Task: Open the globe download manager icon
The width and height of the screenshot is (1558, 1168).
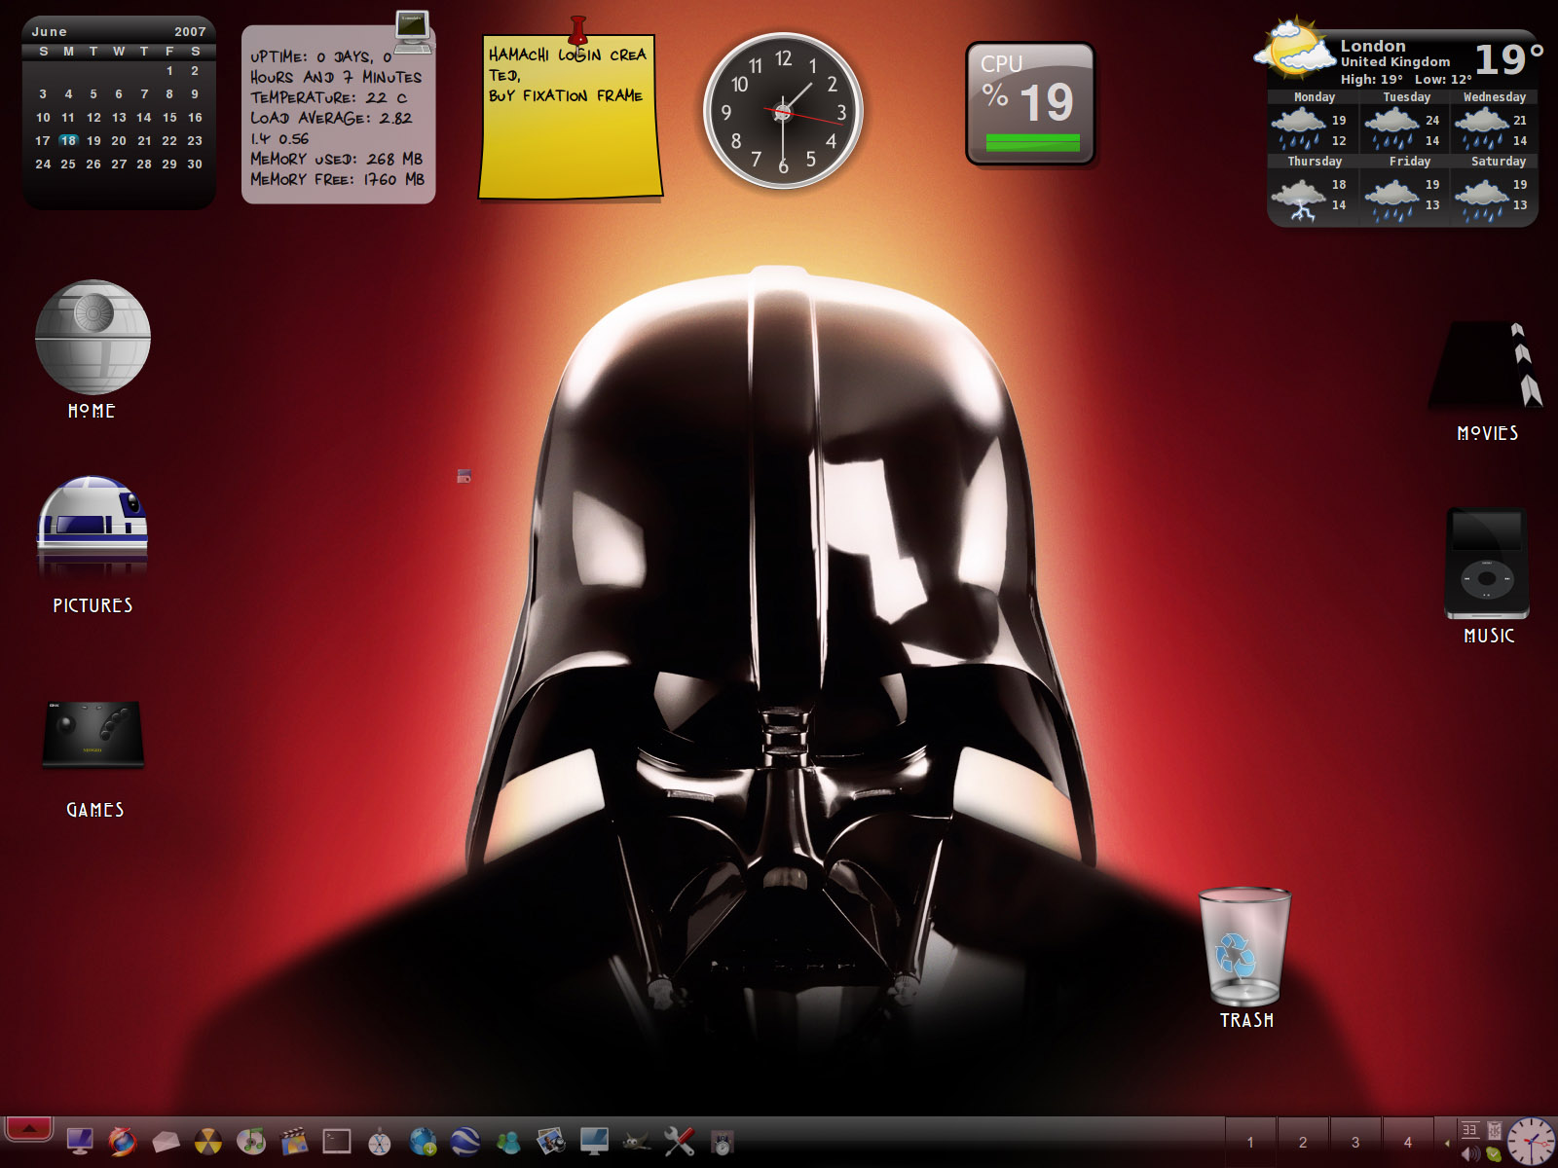Action: tap(423, 1141)
